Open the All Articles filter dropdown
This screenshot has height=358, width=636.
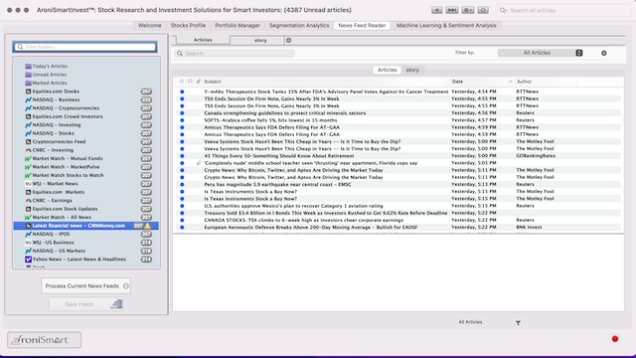(541, 53)
